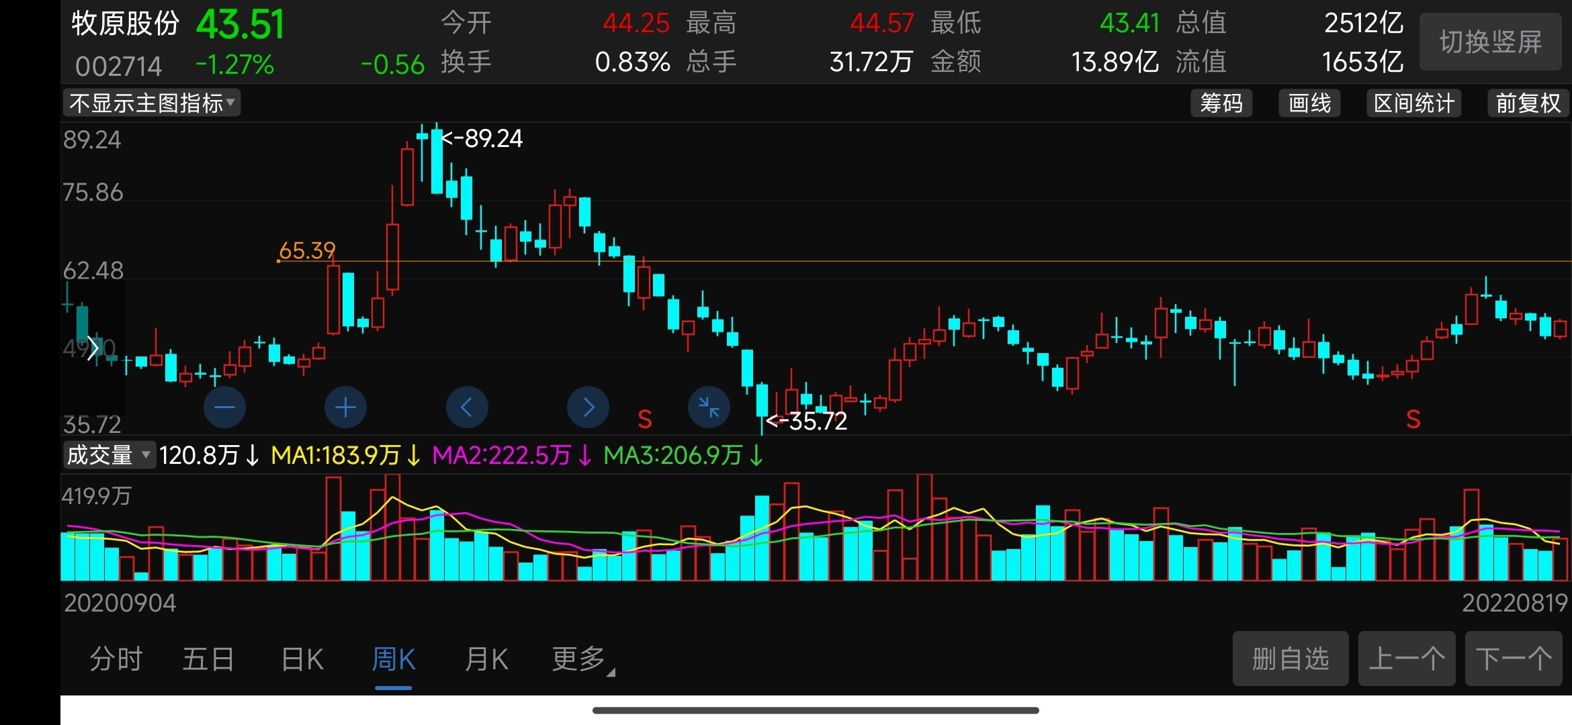Click the 删自选 button
This screenshot has width=1572, height=725.
1291,659
